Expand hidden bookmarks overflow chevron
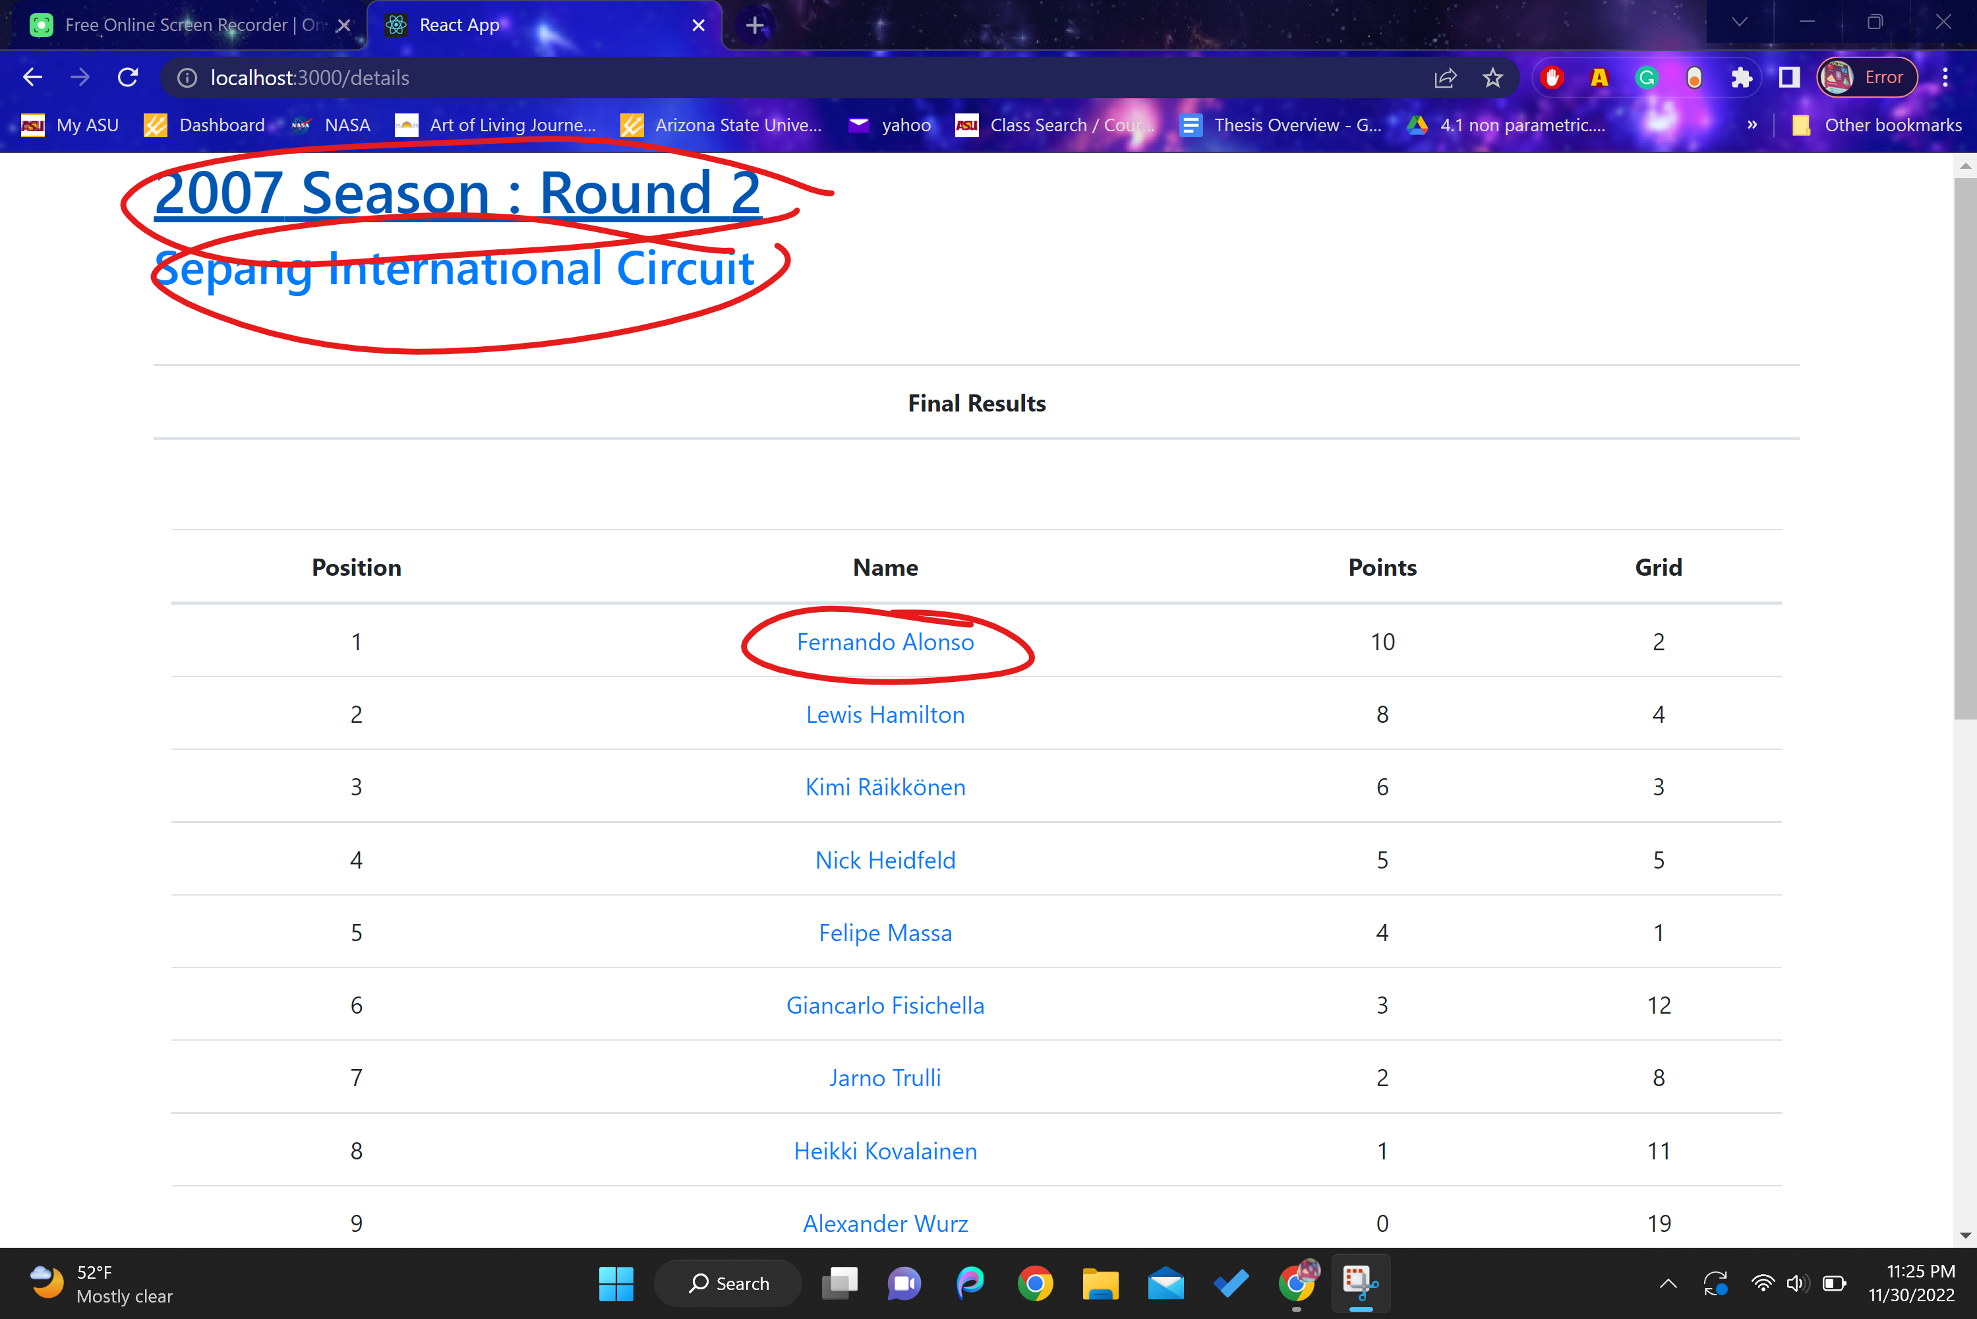Screen dimensions: 1977x1319 click(1752, 125)
